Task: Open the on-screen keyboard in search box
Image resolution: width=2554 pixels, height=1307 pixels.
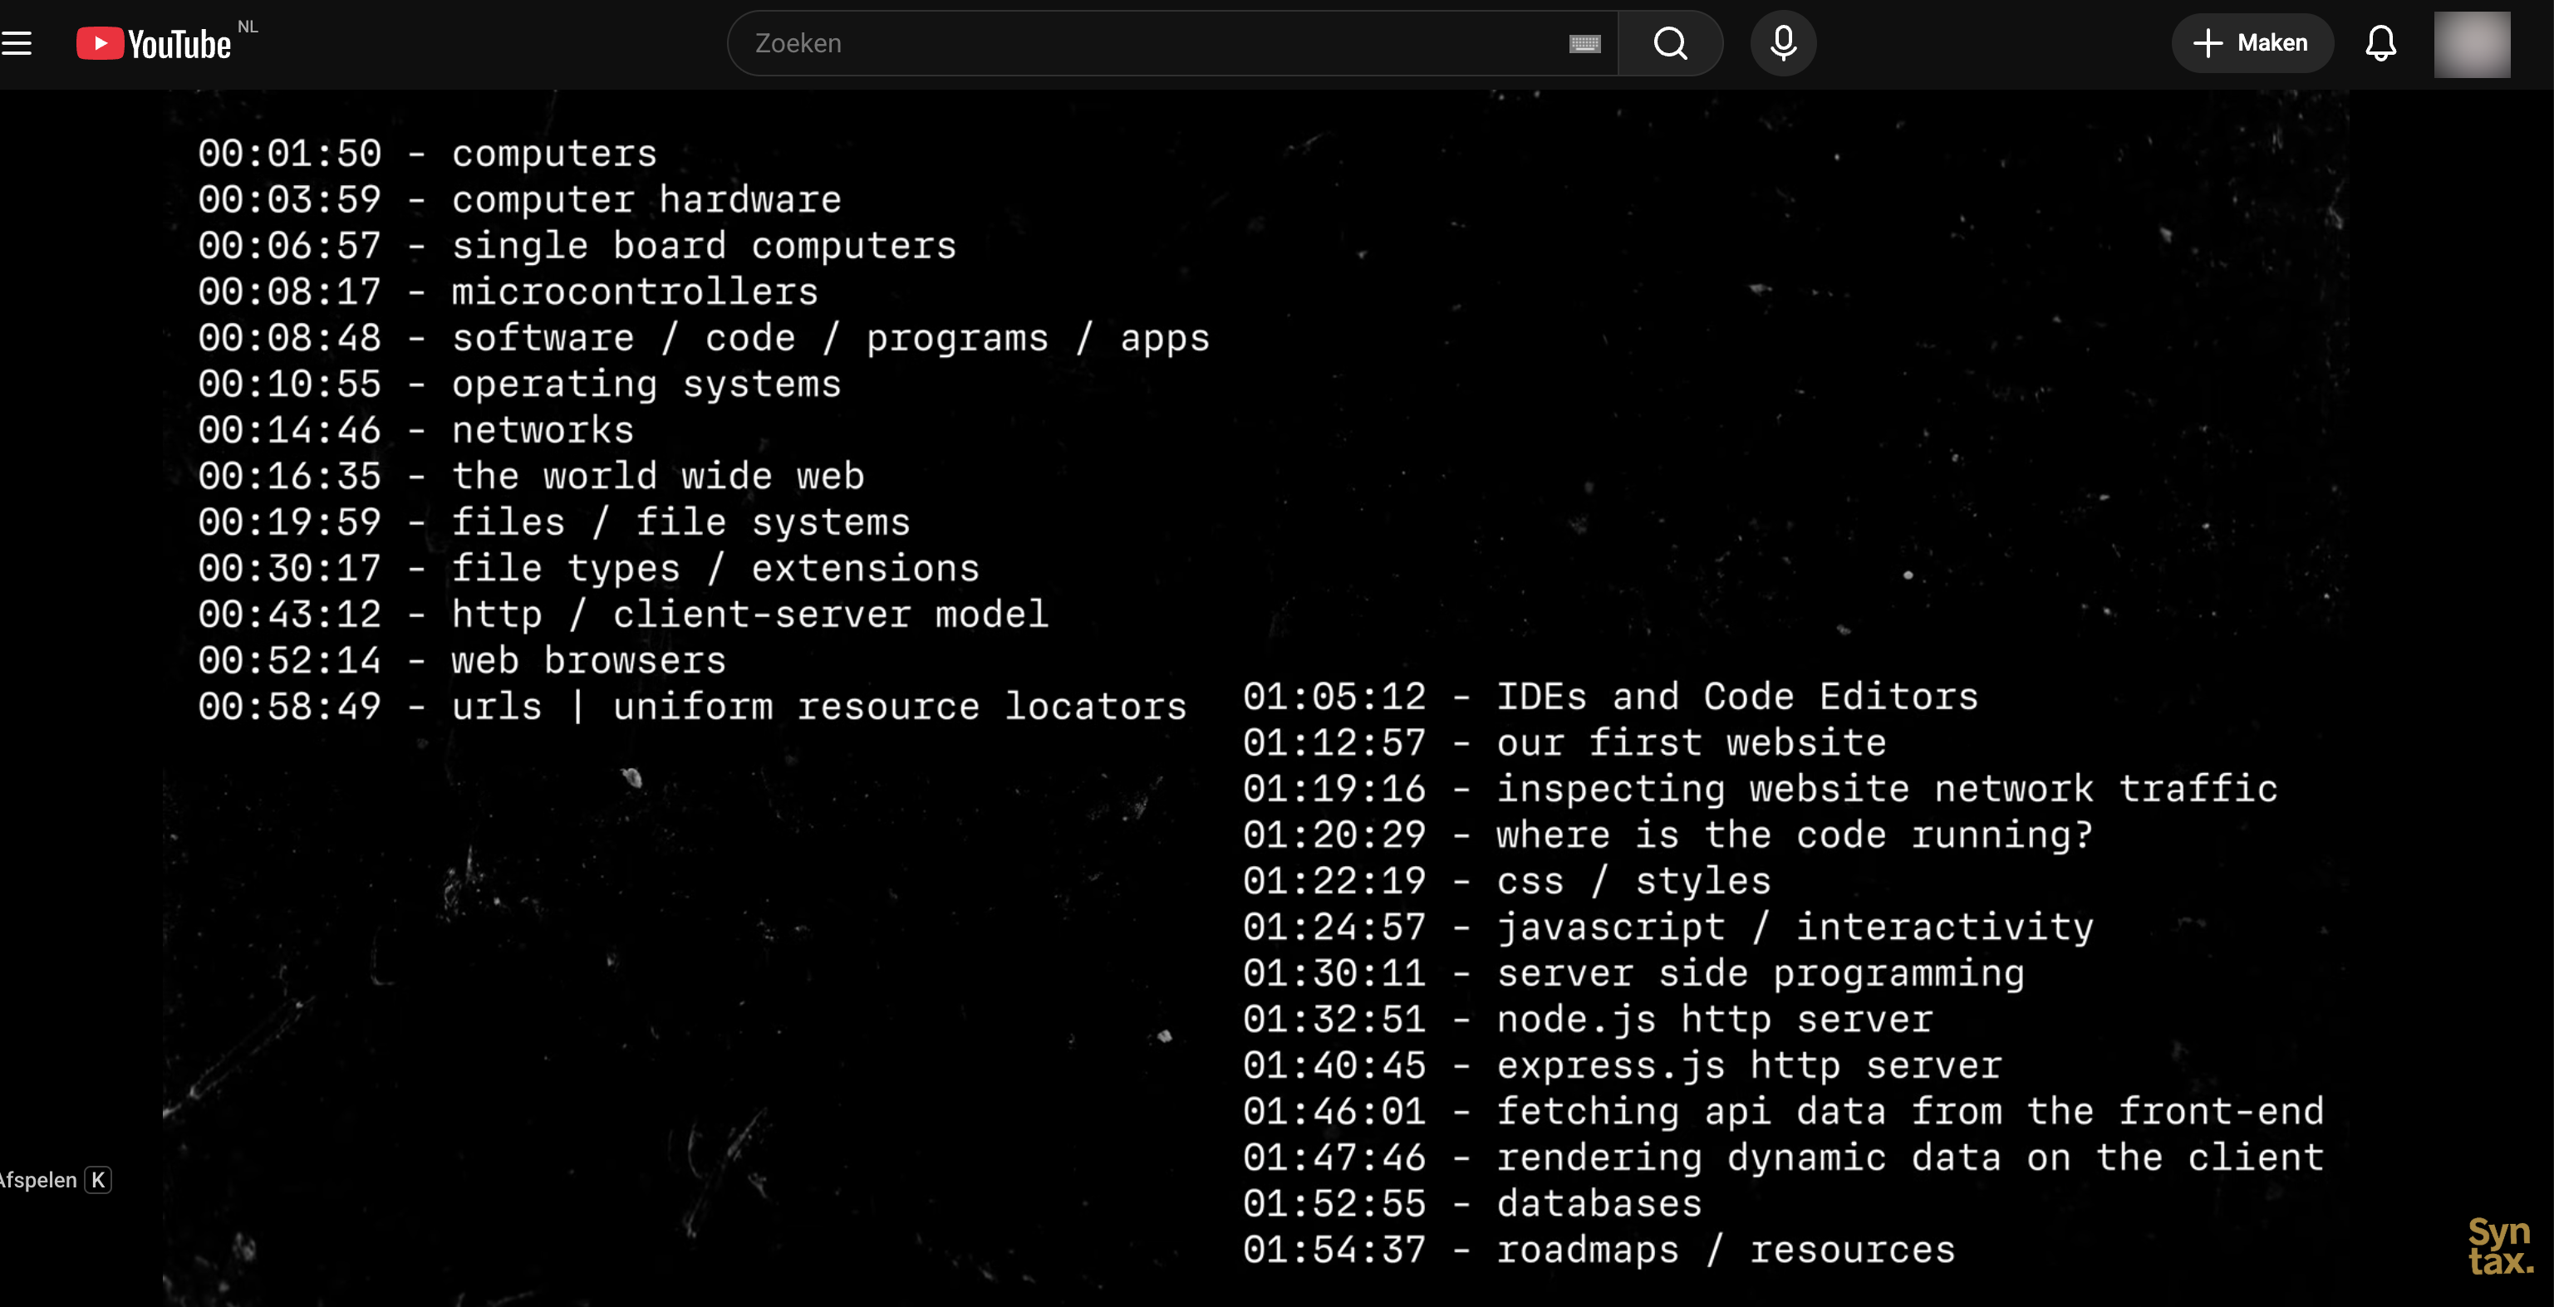Action: [1584, 44]
